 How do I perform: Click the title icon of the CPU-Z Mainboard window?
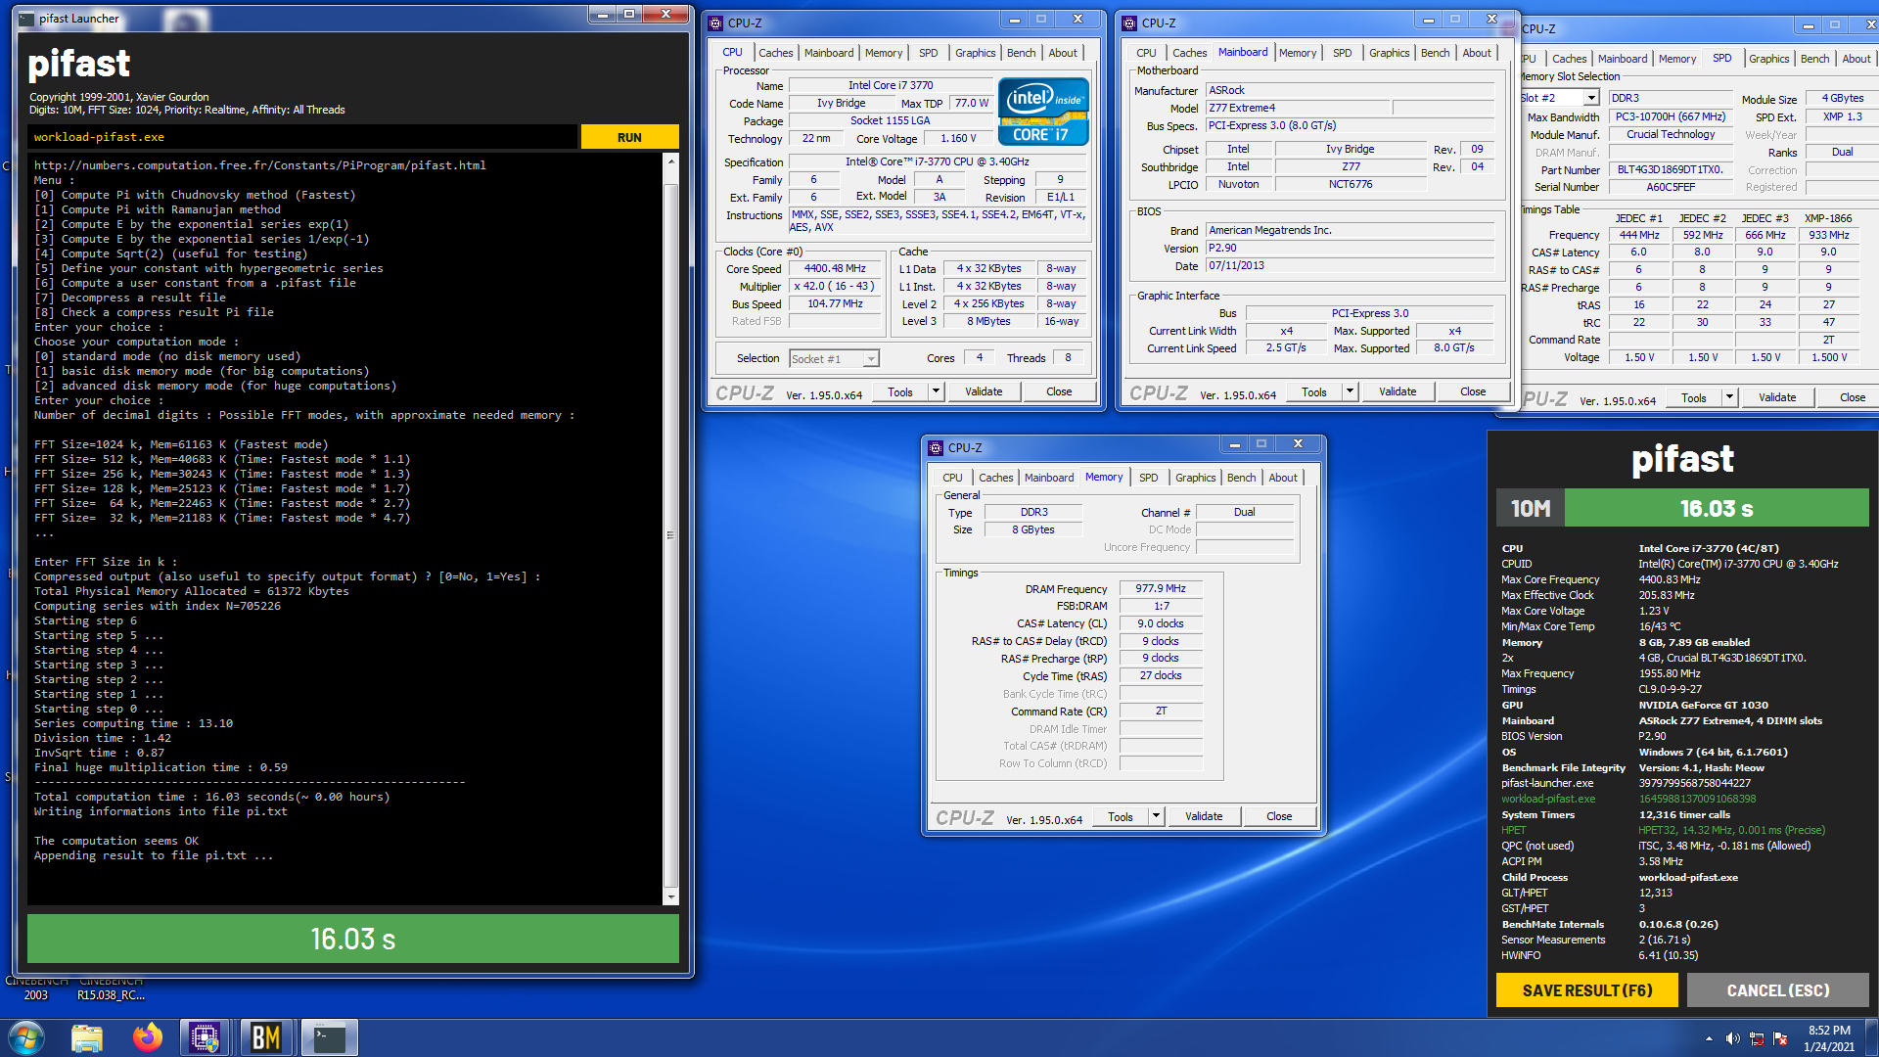pos(1129,23)
